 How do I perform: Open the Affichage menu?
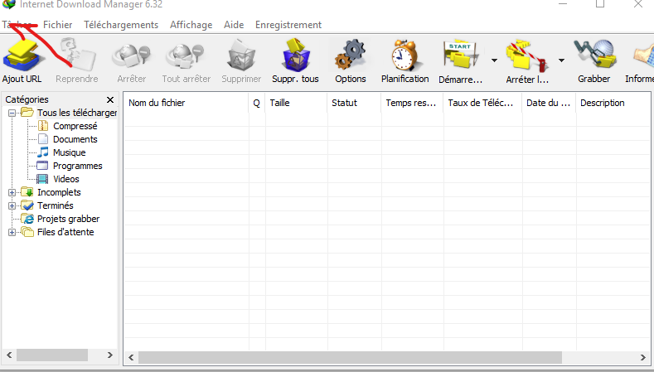[191, 25]
